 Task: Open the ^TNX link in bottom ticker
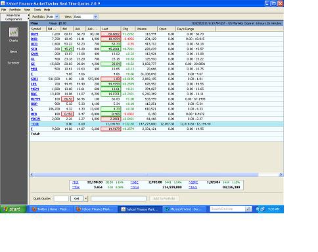(x=76, y=188)
